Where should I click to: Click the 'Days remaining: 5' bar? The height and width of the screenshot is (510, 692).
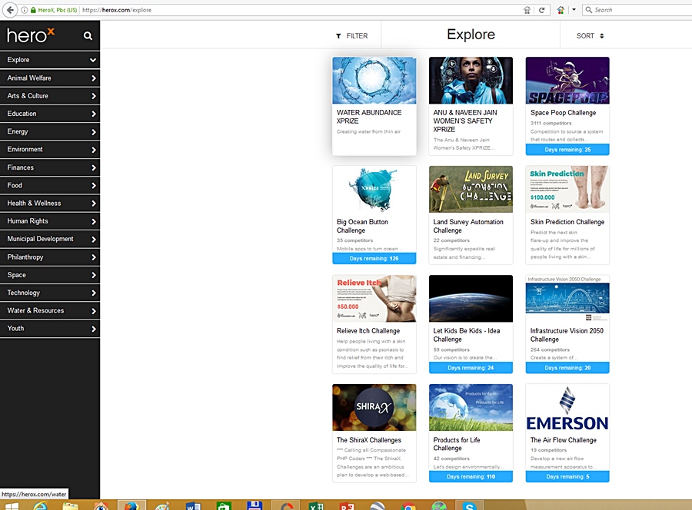coord(567,477)
